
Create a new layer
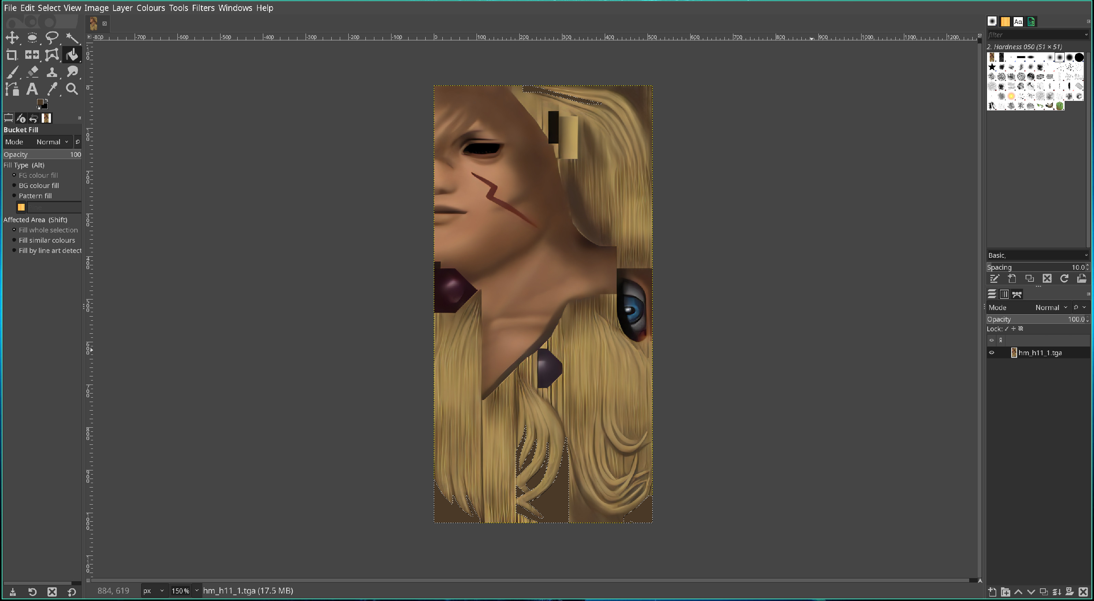[992, 592]
